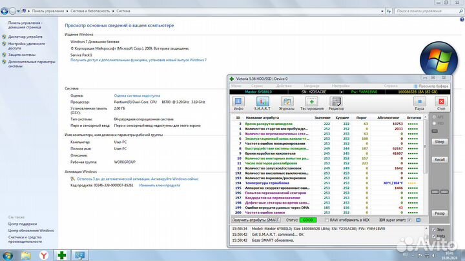
Task: Select the API radio button
Action: click(434, 117)
